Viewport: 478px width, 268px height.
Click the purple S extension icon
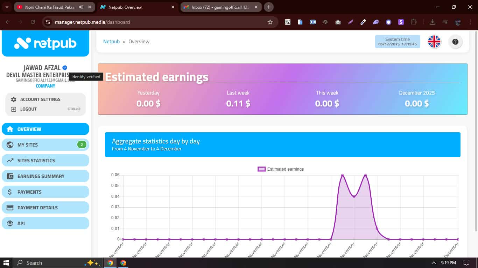pyautogui.click(x=401, y=22)
